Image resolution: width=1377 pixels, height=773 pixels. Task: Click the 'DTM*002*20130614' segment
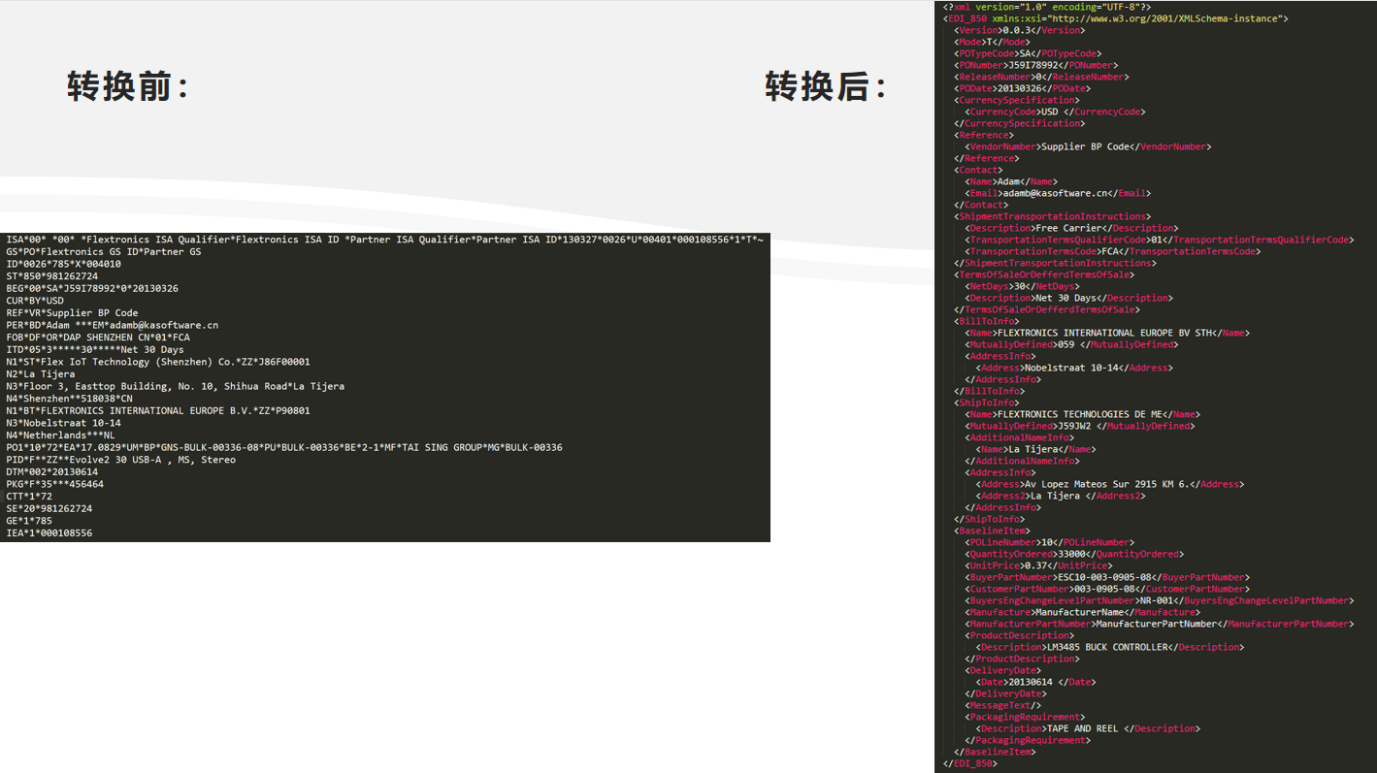pyautogui.click(x=51, y=471)
